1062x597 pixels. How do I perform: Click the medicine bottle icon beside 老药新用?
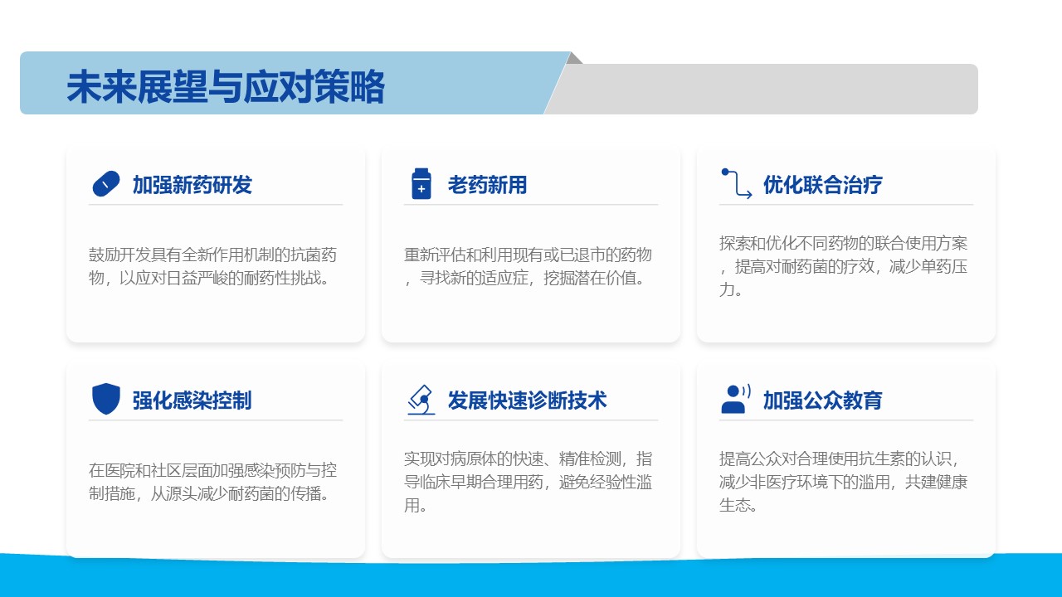pyautogui.click(x=421, y=184)
